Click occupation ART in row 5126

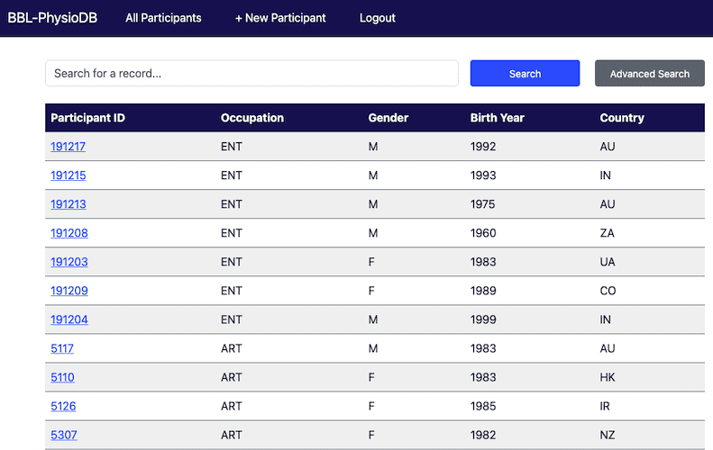(232, 406)
